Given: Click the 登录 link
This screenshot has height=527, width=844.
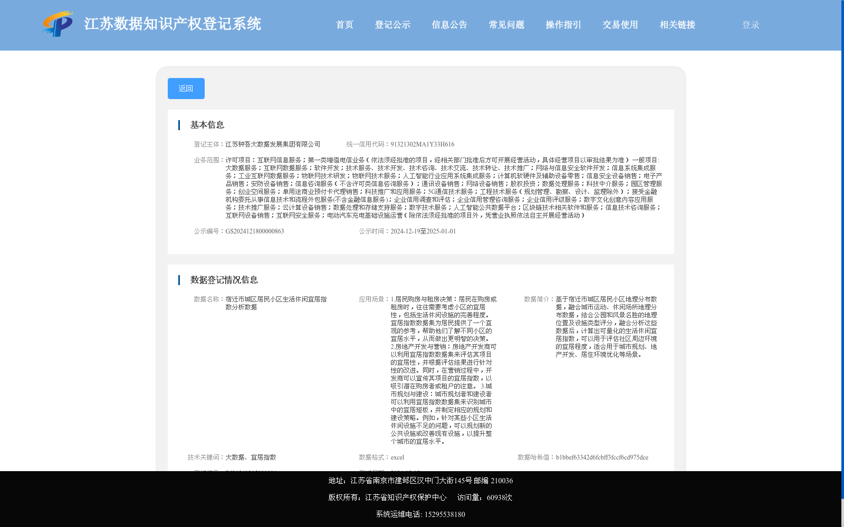Looking at the screenshot, I should coord(751,25).
